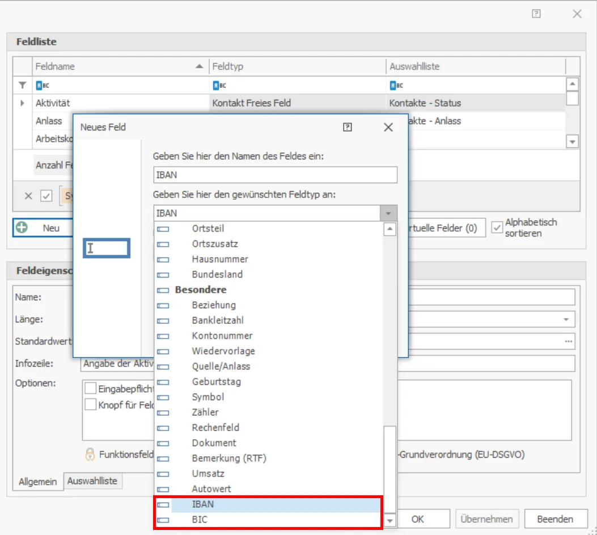Collapse the Feldtyp combo box dropdown arrow
The height and width of the screenshot is (535, 597).
tap(388, 213)
